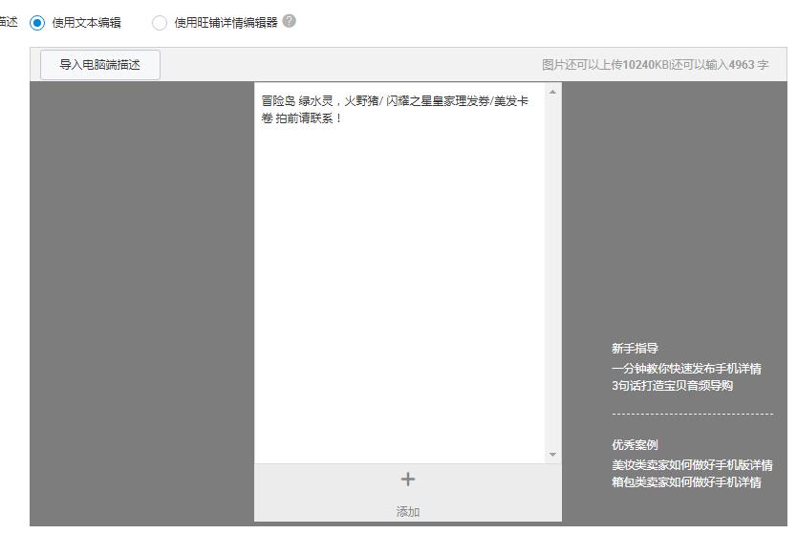
Task: Click the scroll down arrow of text area
Action: pyautogui.click(x=552, y=454)
